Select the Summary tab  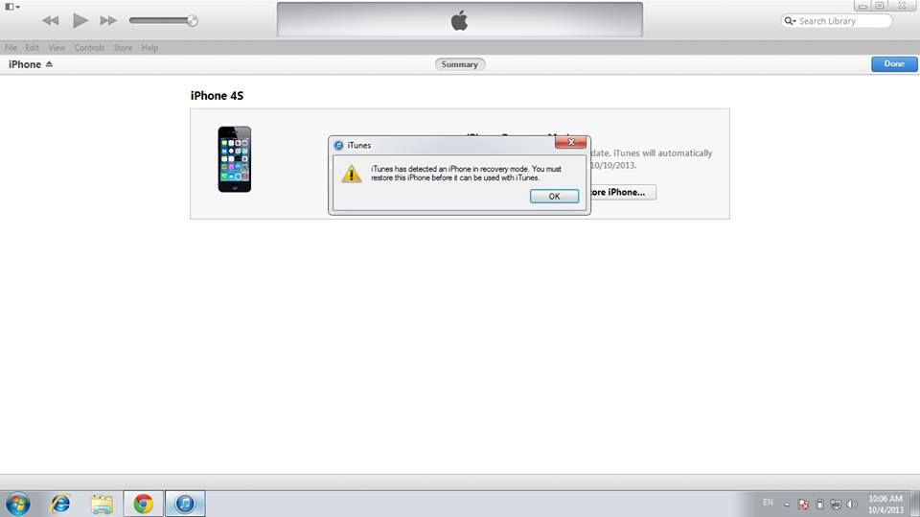click(459, 64)
